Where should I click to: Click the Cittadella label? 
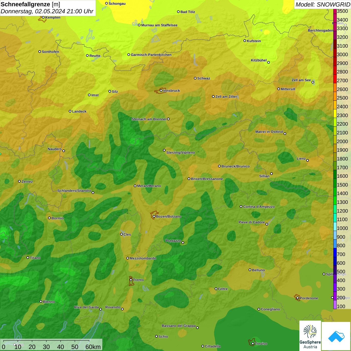213,346
